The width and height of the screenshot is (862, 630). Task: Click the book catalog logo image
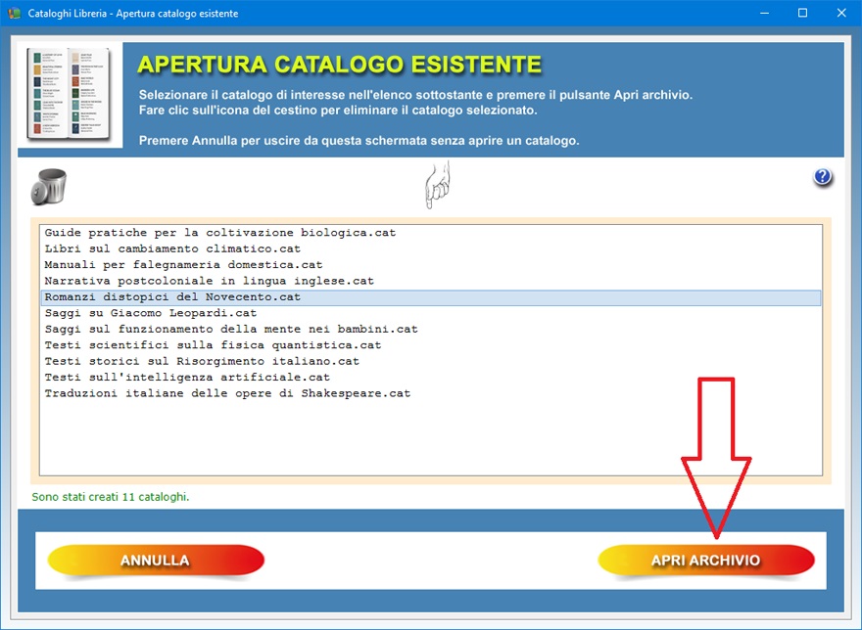70,95
